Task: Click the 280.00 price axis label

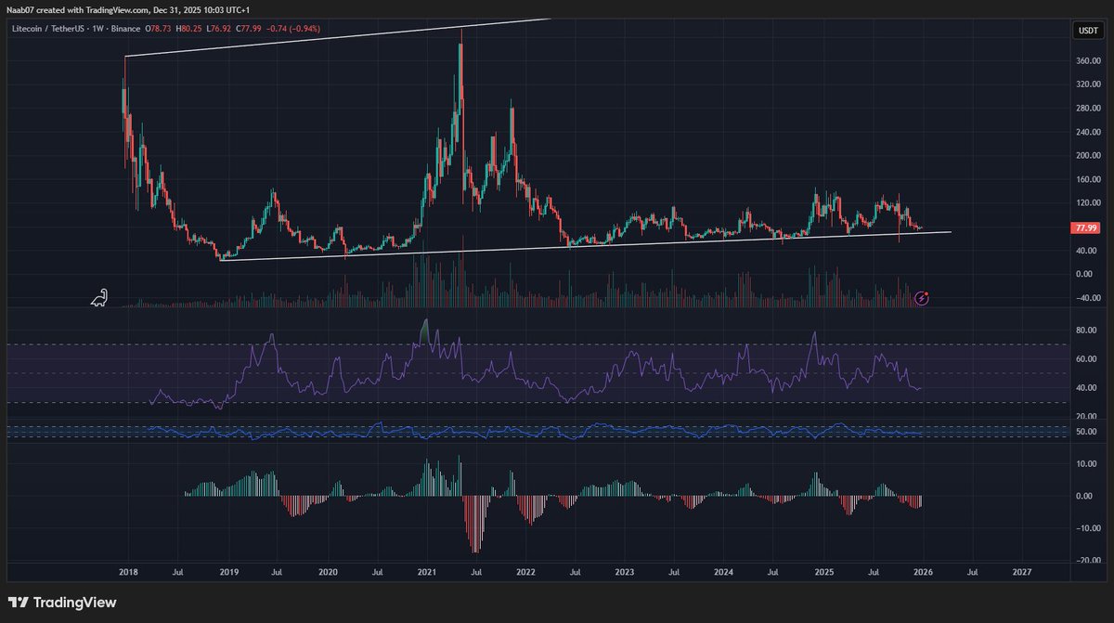Action: [x=1087, y=108]
